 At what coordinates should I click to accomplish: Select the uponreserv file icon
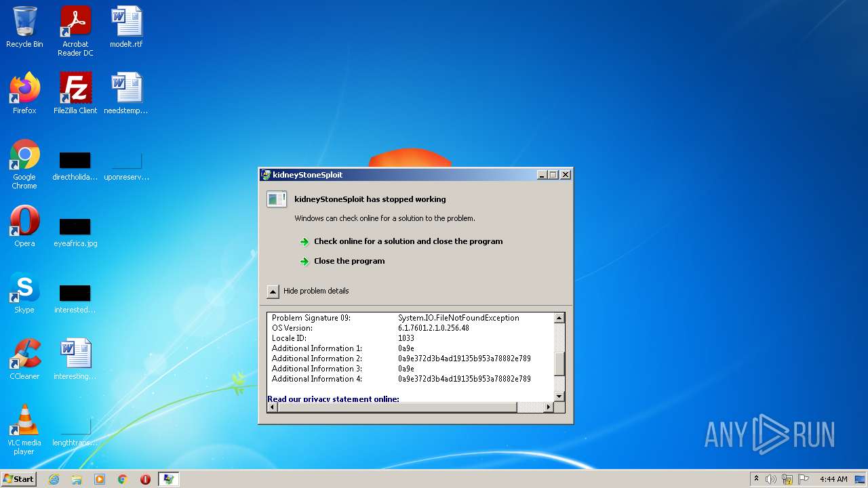pos(126,166)
